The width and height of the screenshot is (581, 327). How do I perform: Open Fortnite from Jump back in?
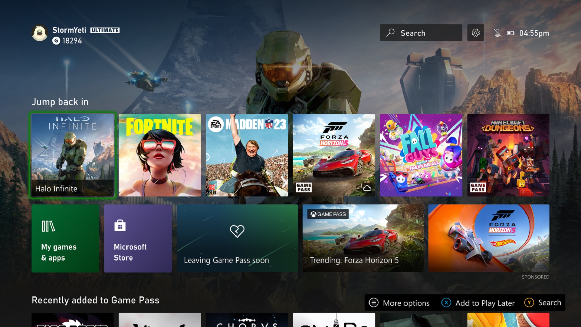[159, 155]
